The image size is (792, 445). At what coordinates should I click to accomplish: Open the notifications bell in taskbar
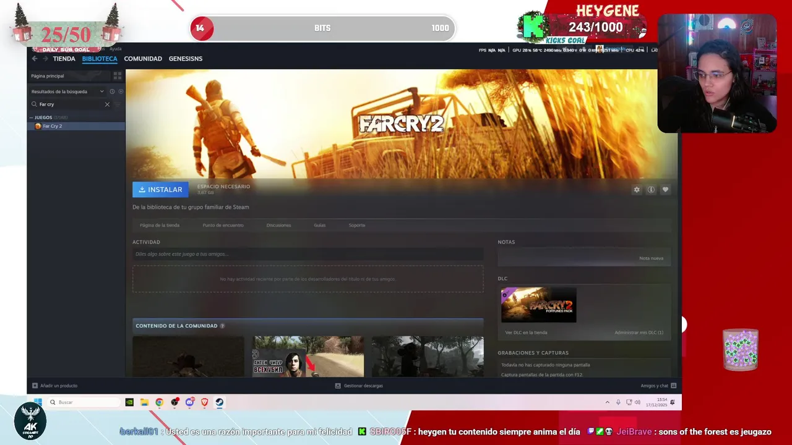[673, 402]
